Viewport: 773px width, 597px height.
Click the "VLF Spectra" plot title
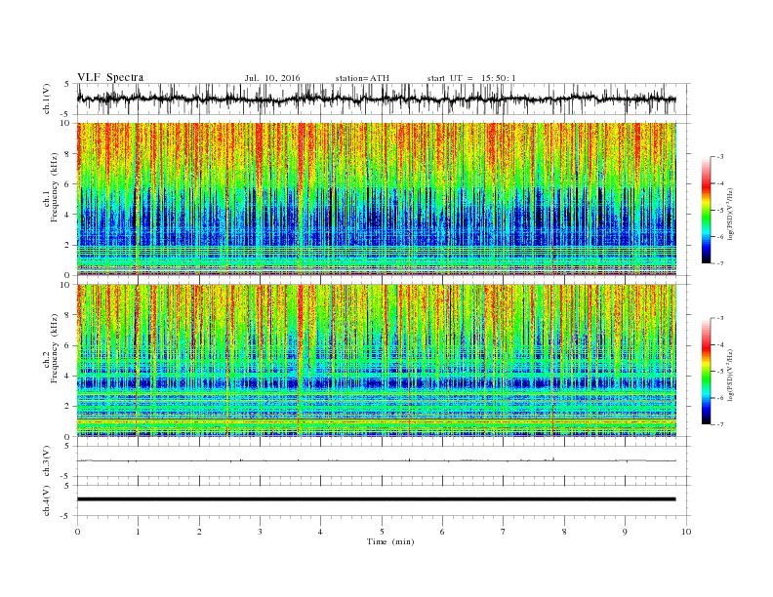(x=110, y=77)
